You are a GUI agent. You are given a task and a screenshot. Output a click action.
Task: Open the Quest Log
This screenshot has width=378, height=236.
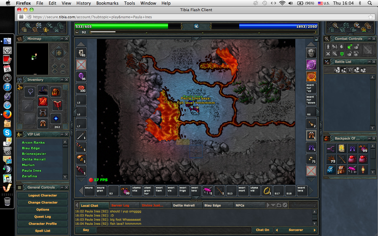(x=43, y=217)
